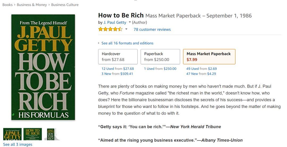Go to Business & Money breadcrumb
Screen dimensions: 287x147
[32, 5]
